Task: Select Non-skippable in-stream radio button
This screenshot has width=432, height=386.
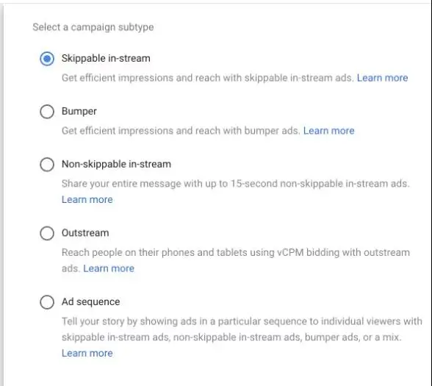Action: (47, 165)
